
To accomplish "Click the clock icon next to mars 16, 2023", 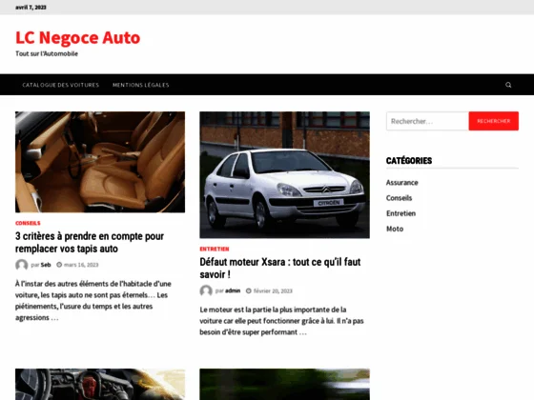I will (59, 265).
